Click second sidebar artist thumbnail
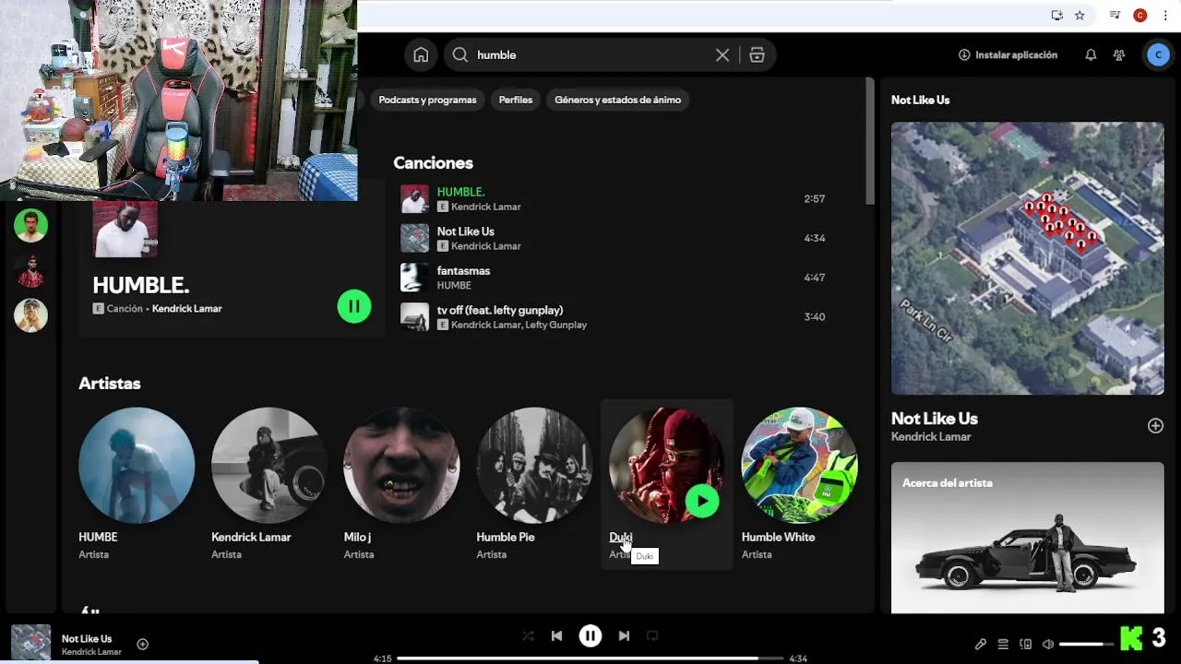1181x664 pixels. pyautogui.click(x=30, y=270)
